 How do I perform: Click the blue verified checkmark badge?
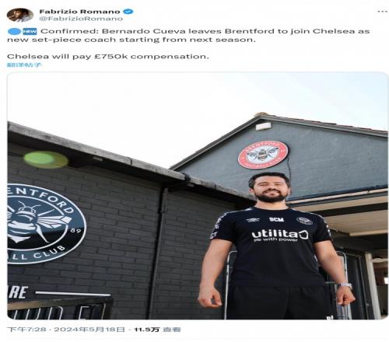click(x=128, y=12)
